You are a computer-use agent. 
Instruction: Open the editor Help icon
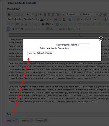pyautogui.click(x=9, y=14)
